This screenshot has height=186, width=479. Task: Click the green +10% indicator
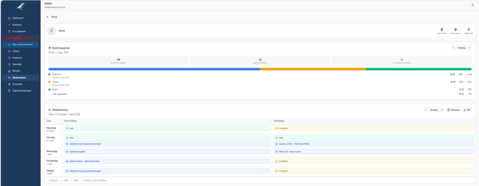[x=469, y=74]
